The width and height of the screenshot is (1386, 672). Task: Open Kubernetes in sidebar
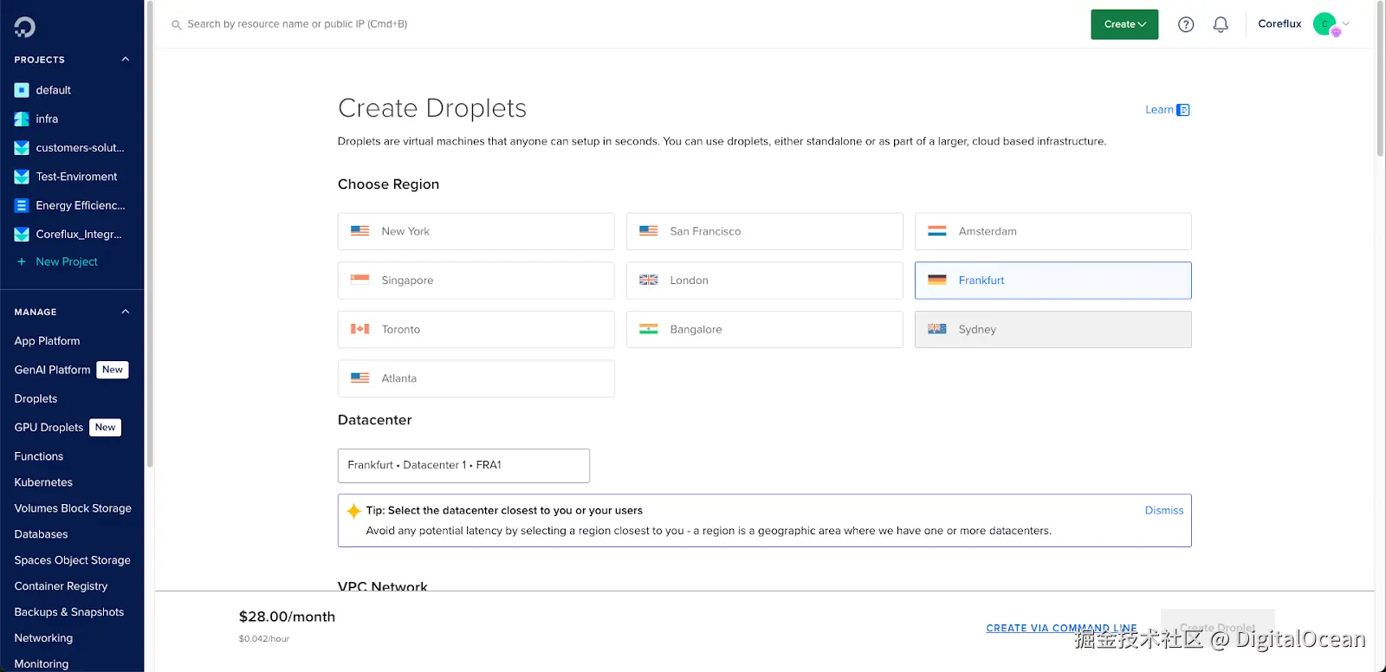pos(43,482)
